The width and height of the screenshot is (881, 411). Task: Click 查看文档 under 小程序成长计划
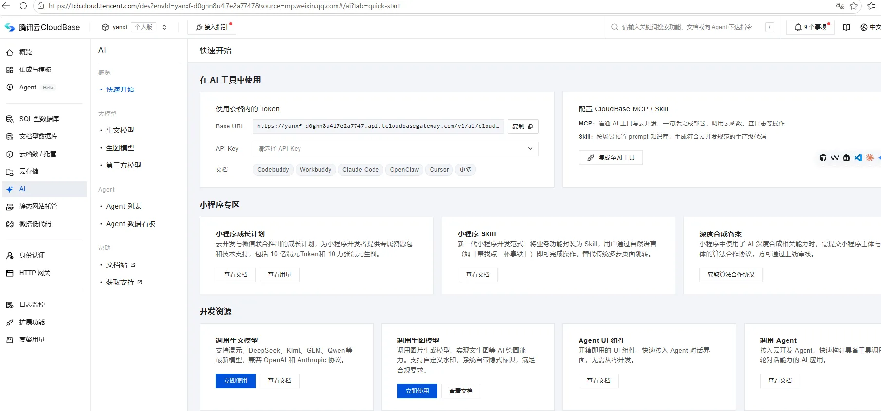tap(236, 275)
